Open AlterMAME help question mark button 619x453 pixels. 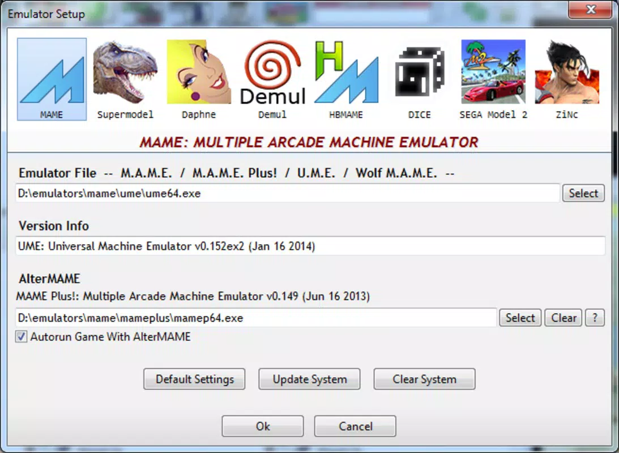coord(595,318)
